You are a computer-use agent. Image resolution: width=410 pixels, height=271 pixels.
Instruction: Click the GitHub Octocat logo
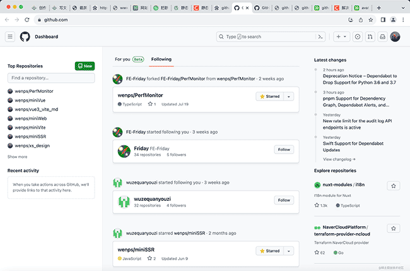25,37
